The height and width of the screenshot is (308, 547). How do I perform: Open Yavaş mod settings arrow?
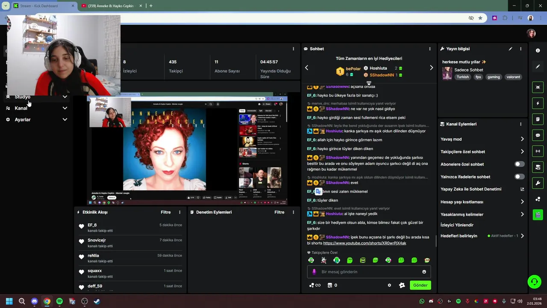(522, 139)
